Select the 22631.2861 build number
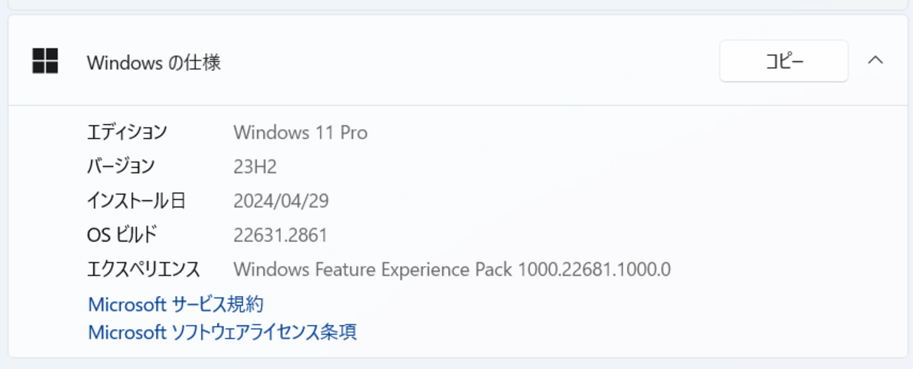This screenshot has width=913, height=369. point(280,235)
